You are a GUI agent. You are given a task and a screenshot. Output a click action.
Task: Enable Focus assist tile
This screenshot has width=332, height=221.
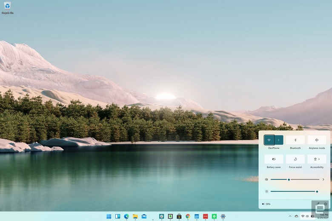295,159
